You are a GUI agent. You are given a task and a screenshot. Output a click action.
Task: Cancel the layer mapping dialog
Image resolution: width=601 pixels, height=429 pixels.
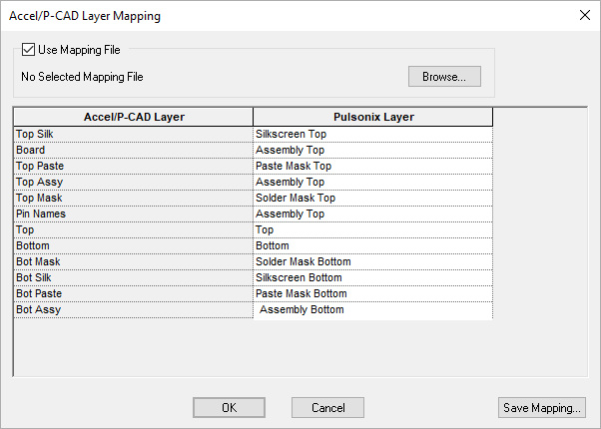[x=327, y=407]
